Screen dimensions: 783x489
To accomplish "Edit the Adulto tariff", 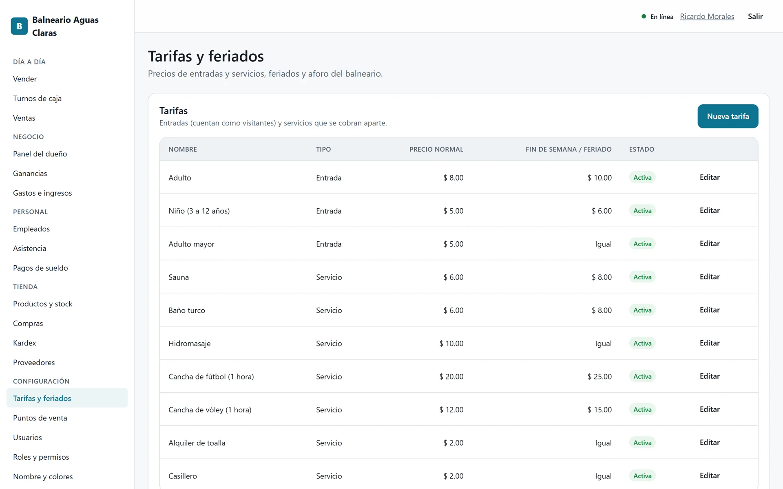I will (710, 177).
